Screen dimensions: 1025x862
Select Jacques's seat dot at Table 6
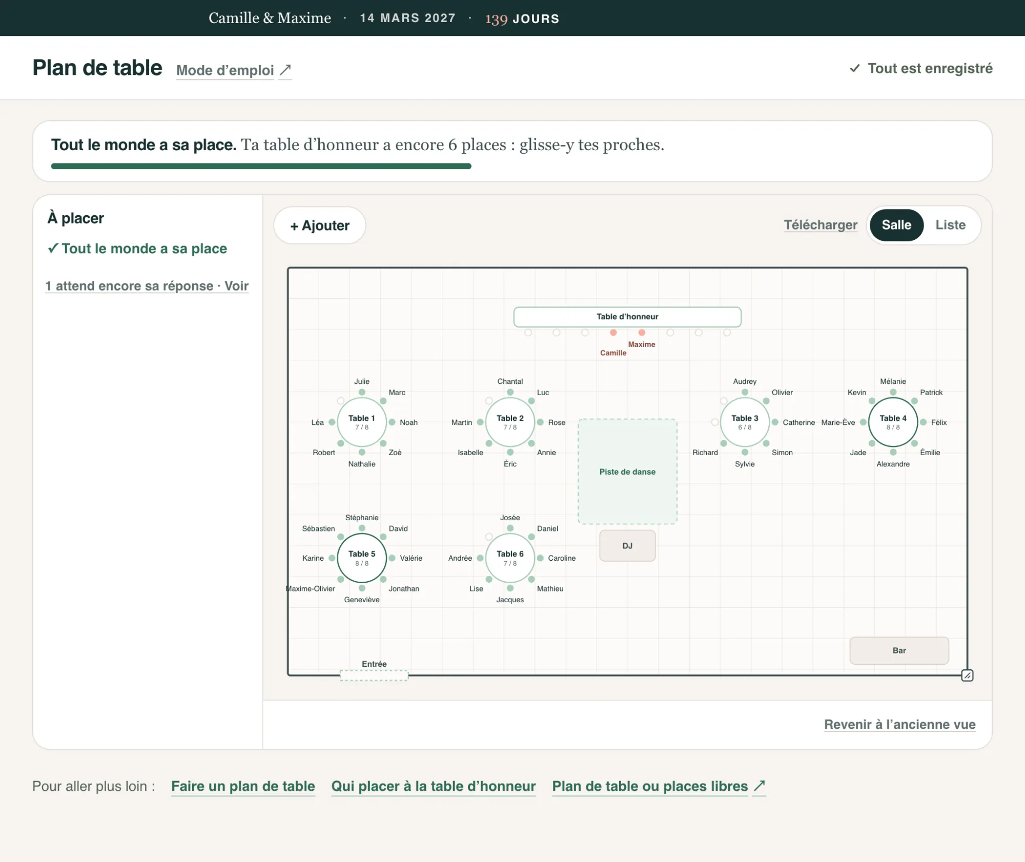510,588
